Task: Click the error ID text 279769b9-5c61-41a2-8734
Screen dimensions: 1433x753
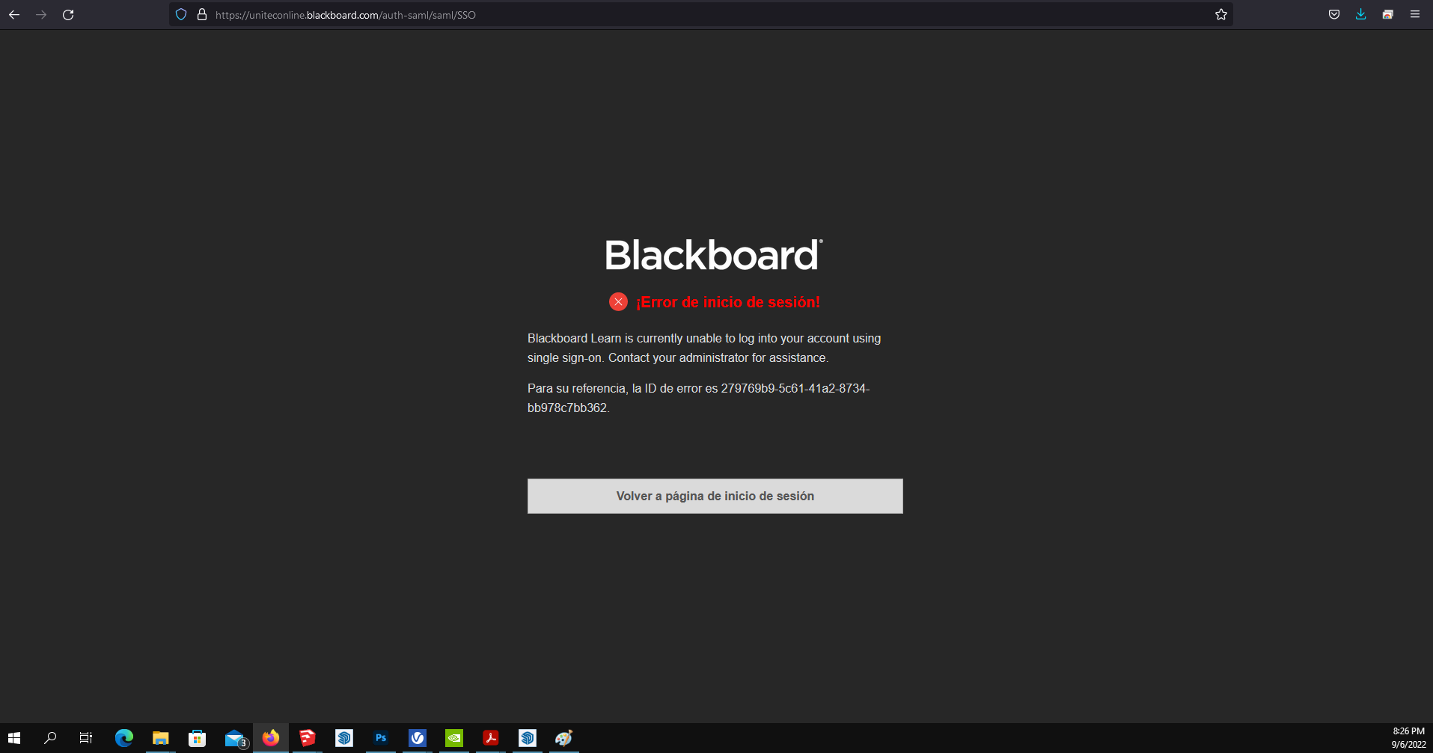Action: (x=795, y=389)
